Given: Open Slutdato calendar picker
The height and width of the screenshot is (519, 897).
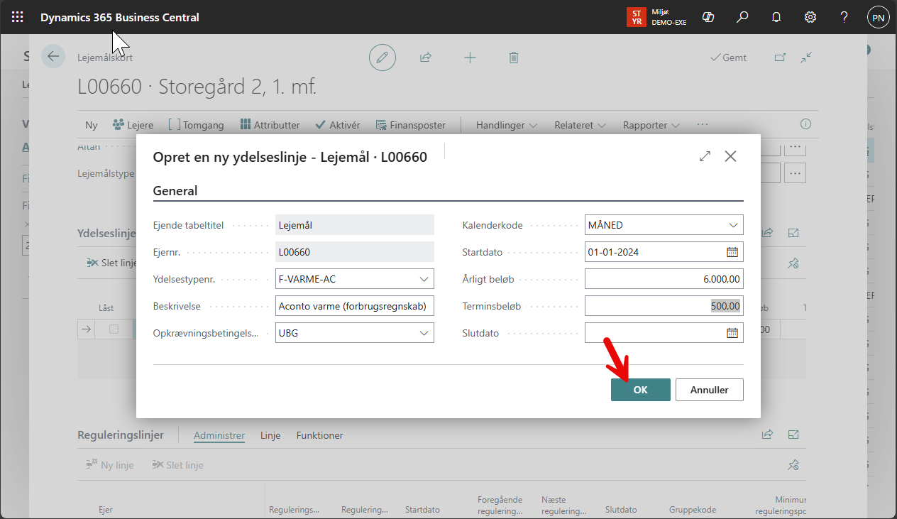Looking at the screenshot, I should [x=732, y=333].
